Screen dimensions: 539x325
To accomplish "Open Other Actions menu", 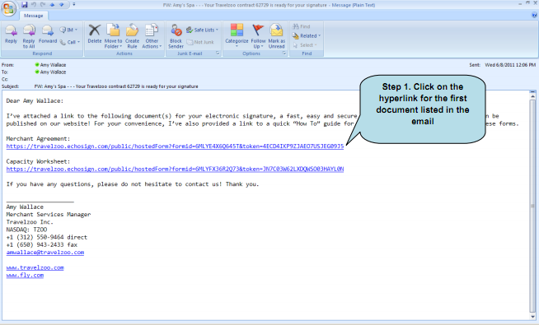I will [152, 36].
